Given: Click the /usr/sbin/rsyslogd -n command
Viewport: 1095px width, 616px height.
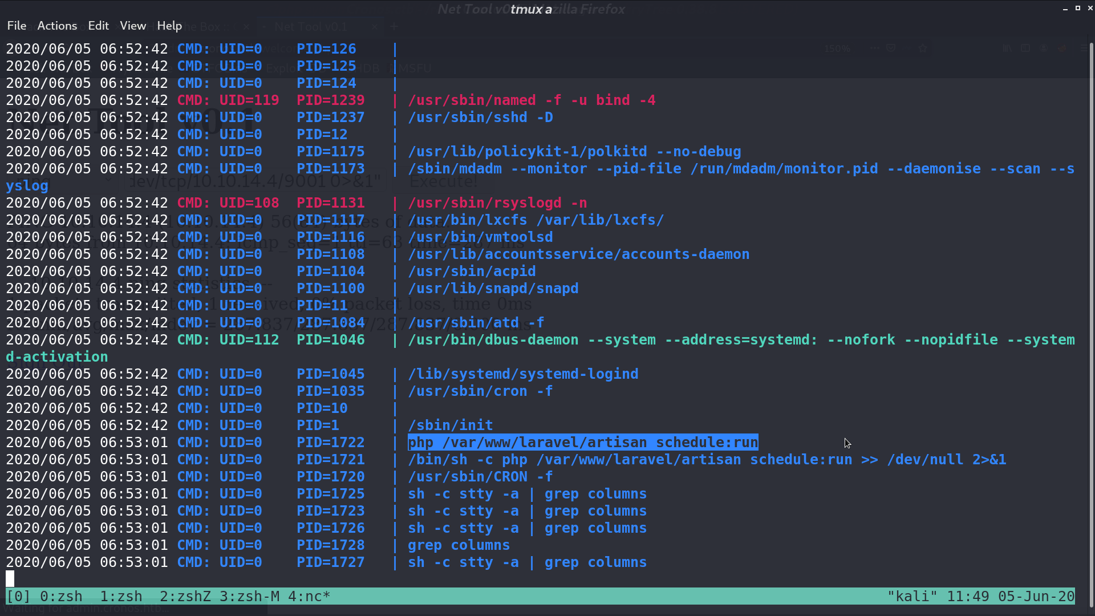Looking at the screenshot, I should pyautogui.click(x=497, y=203).
